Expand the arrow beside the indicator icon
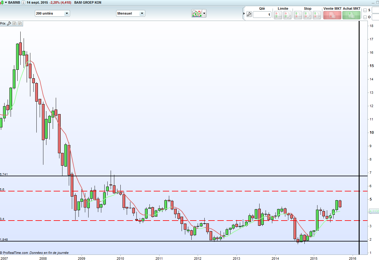This screenshot has height=260, width=379. pyautogui.click(x=204, y=13)
